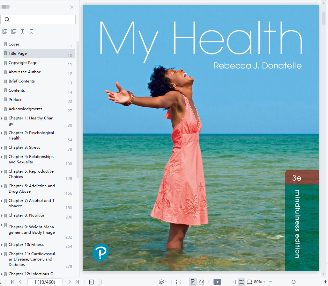Expand Chapter 8: Nutrition
Screen dimensions: 328x286
(x=2, y=215)
